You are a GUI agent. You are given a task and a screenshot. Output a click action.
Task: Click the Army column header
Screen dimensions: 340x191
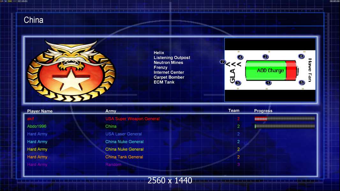point(111,111)
